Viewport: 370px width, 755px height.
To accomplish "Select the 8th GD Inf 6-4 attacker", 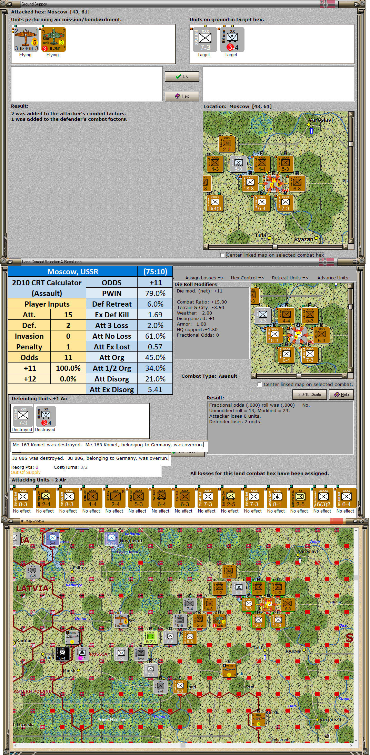I will point(346,498).
